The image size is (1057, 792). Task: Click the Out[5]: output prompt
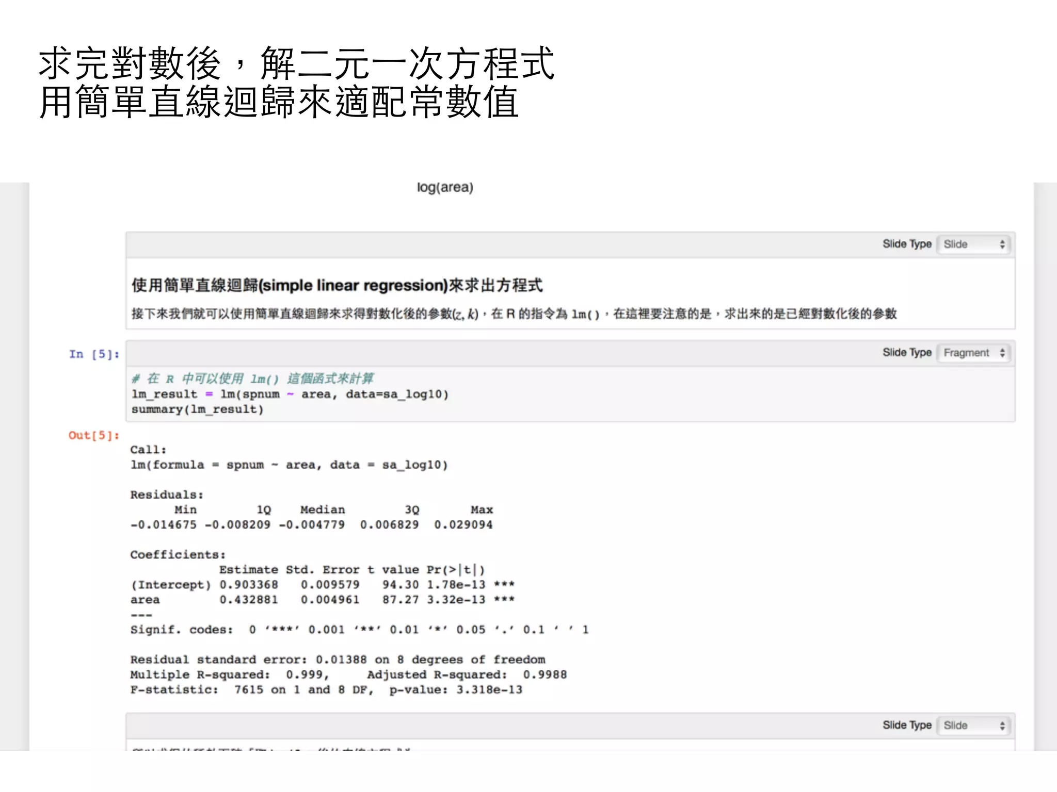(94, 435)
